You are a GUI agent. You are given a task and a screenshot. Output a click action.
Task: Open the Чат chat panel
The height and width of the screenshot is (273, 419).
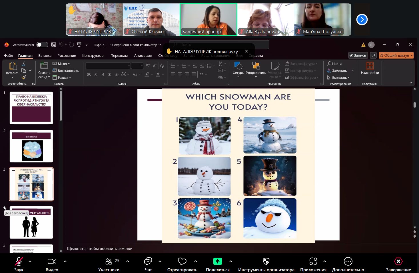148,261
